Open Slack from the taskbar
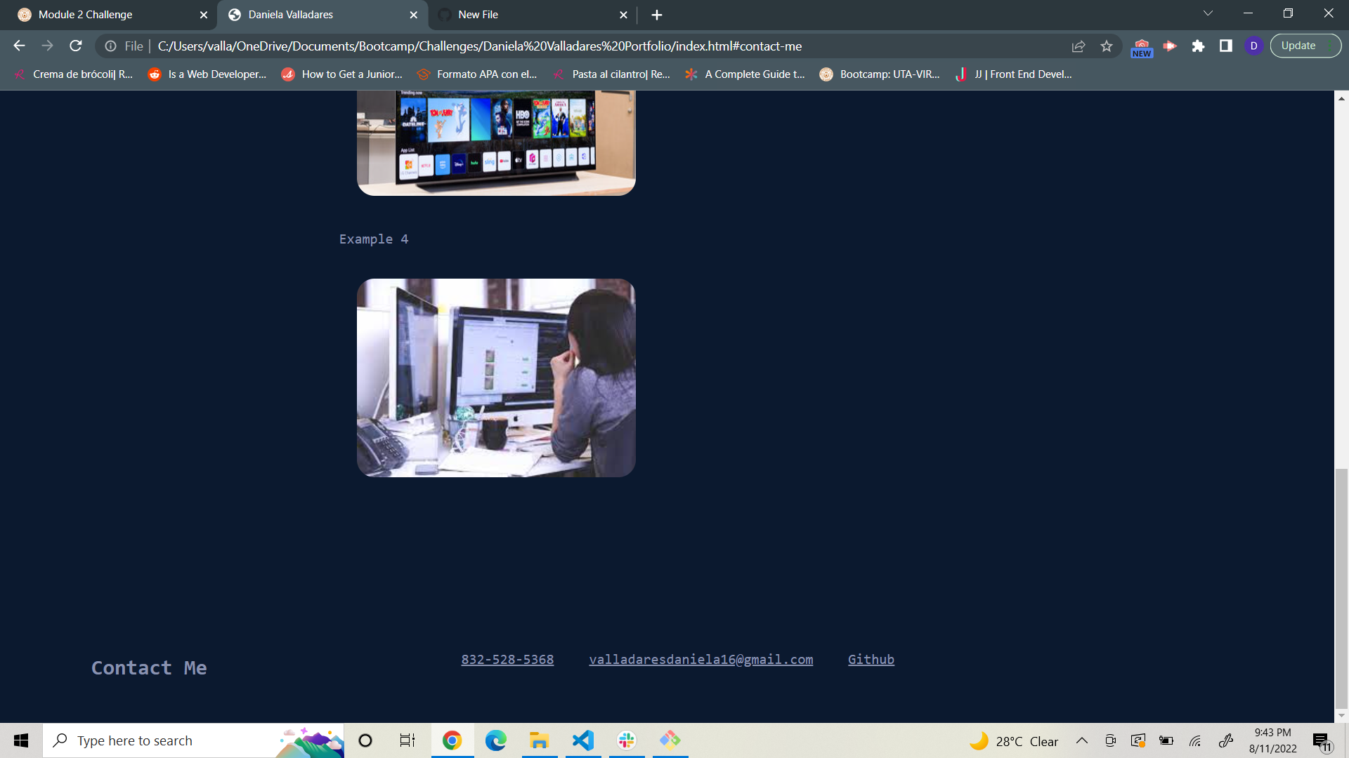The width and height of the screenshot is (1349, 758). coord(626,740)
